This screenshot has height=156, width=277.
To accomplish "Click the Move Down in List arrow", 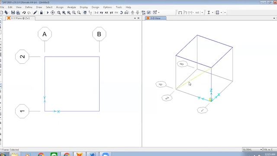I will click(138, 13).
